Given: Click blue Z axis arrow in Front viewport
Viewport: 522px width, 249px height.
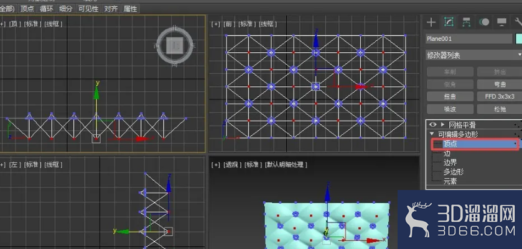Looking at the screenshot, I should (x=316, y=40).
